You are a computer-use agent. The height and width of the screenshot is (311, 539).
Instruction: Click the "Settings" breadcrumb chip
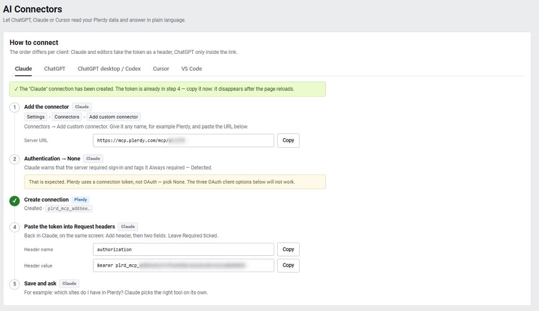tap(36, 117)
